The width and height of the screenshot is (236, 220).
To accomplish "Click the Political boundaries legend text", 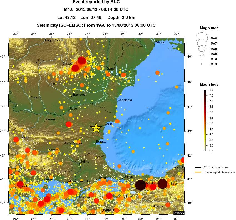I will pos(216,167).
